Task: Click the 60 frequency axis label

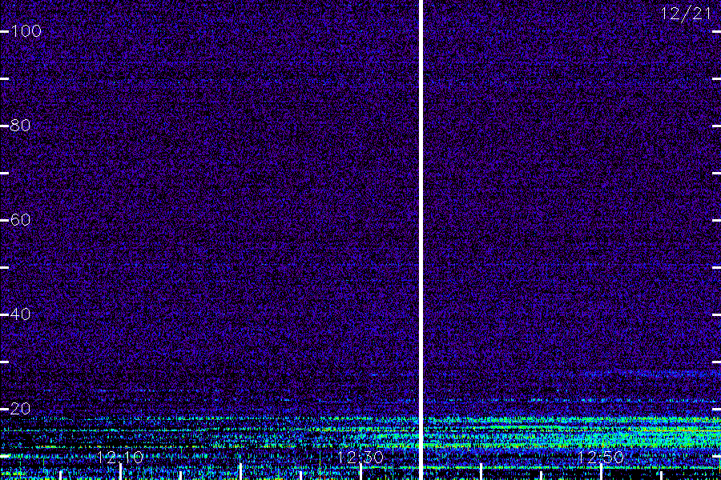Action: coord(20,220)
